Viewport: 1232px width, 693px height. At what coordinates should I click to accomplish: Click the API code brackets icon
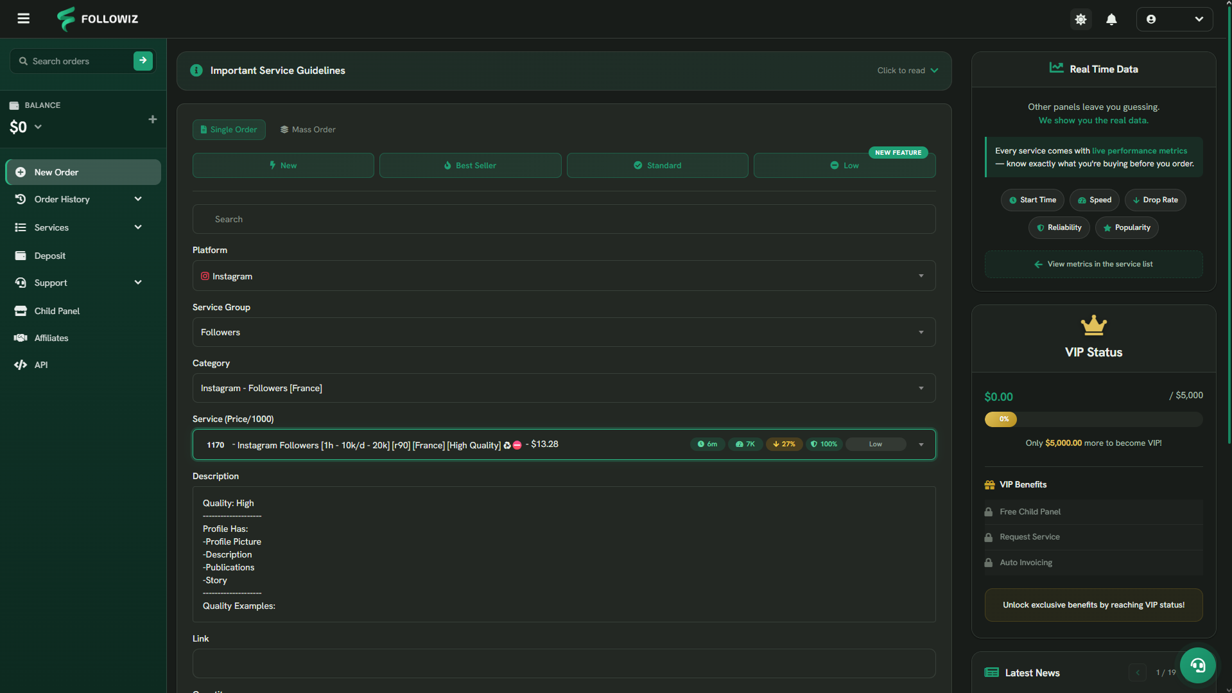point(21,365)
